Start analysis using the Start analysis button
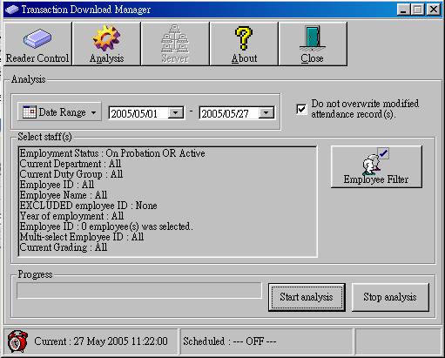This screenshot has height=358, width=445. pos(307,297)
